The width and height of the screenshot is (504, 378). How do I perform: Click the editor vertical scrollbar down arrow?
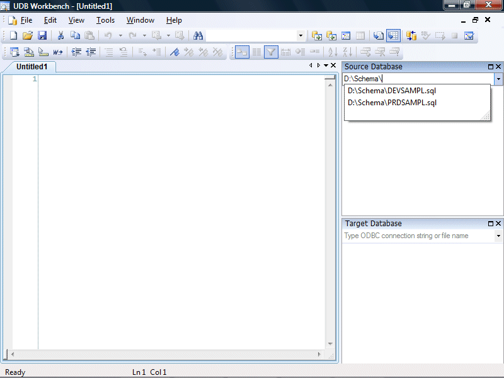pos(330,344)
